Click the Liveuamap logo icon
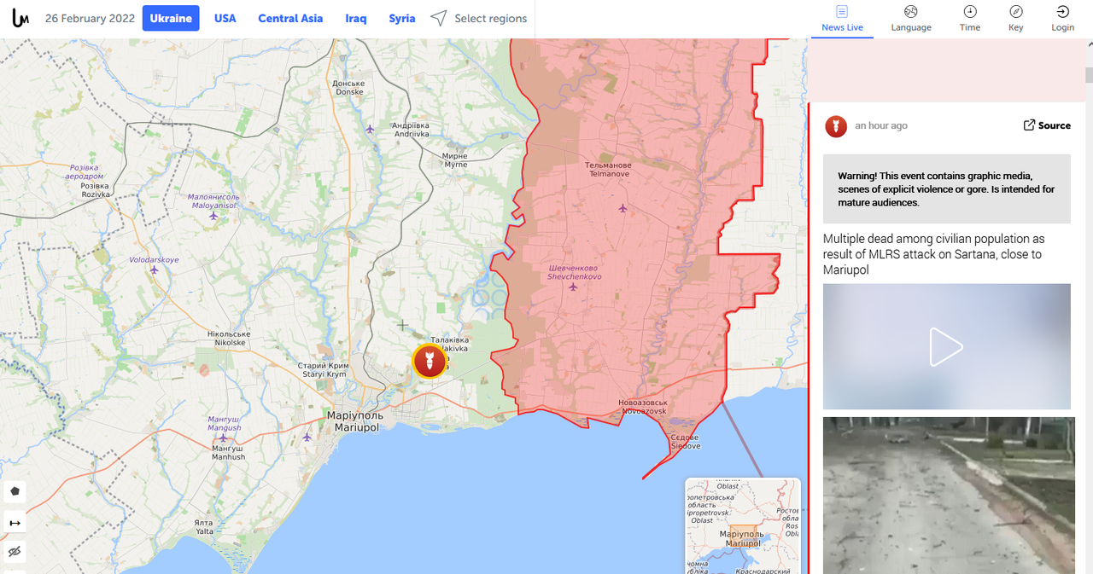 [x=20, y=19]
